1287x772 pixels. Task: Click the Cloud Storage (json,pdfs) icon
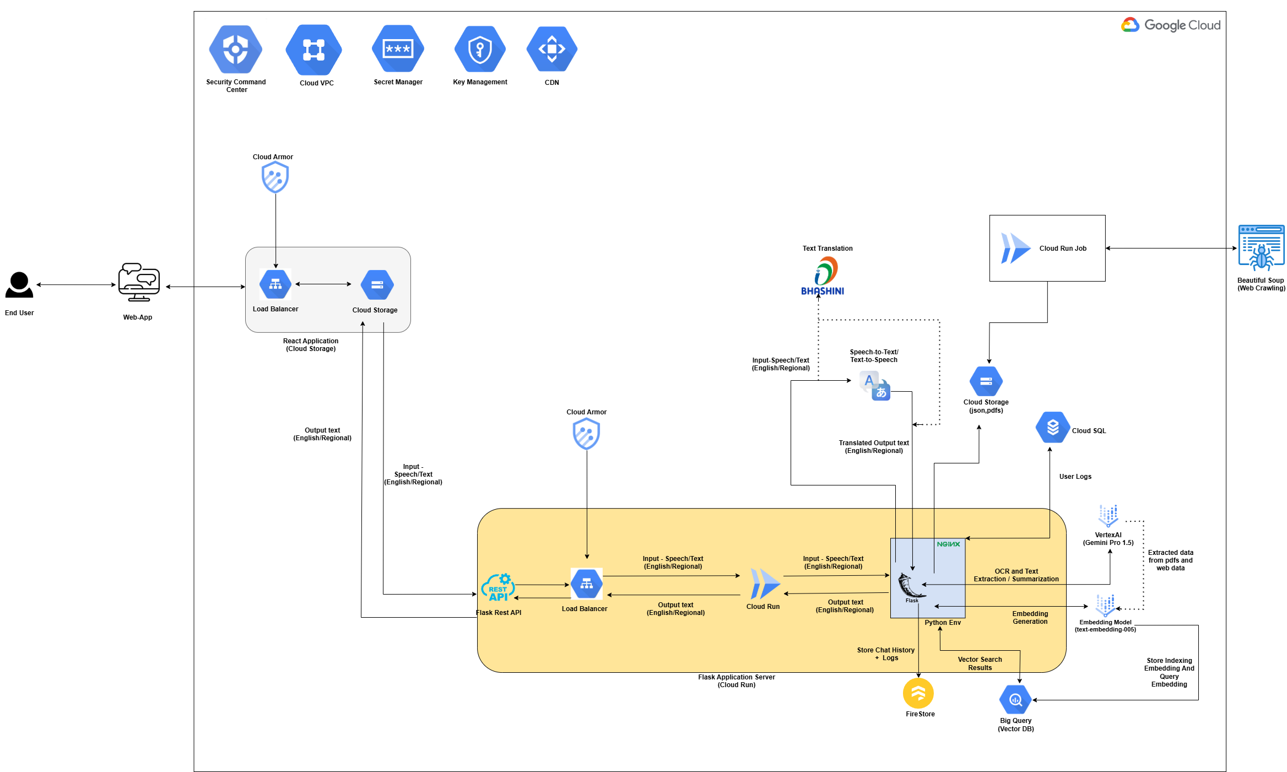986,381
